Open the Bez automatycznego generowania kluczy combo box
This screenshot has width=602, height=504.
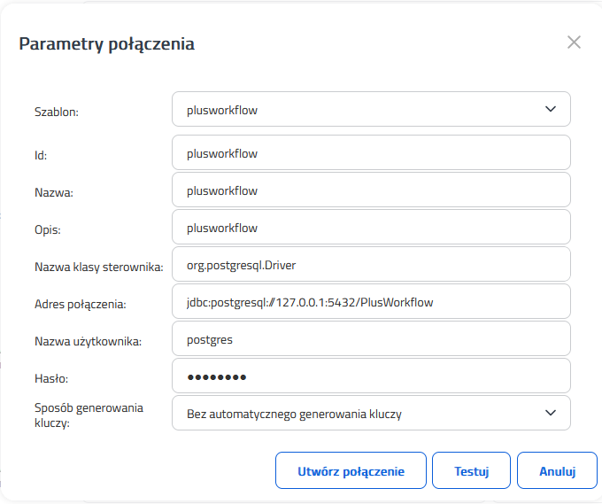click(371, 413)
